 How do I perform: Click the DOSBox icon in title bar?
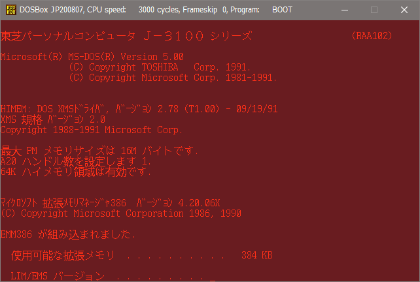click(x=11, y=10)
